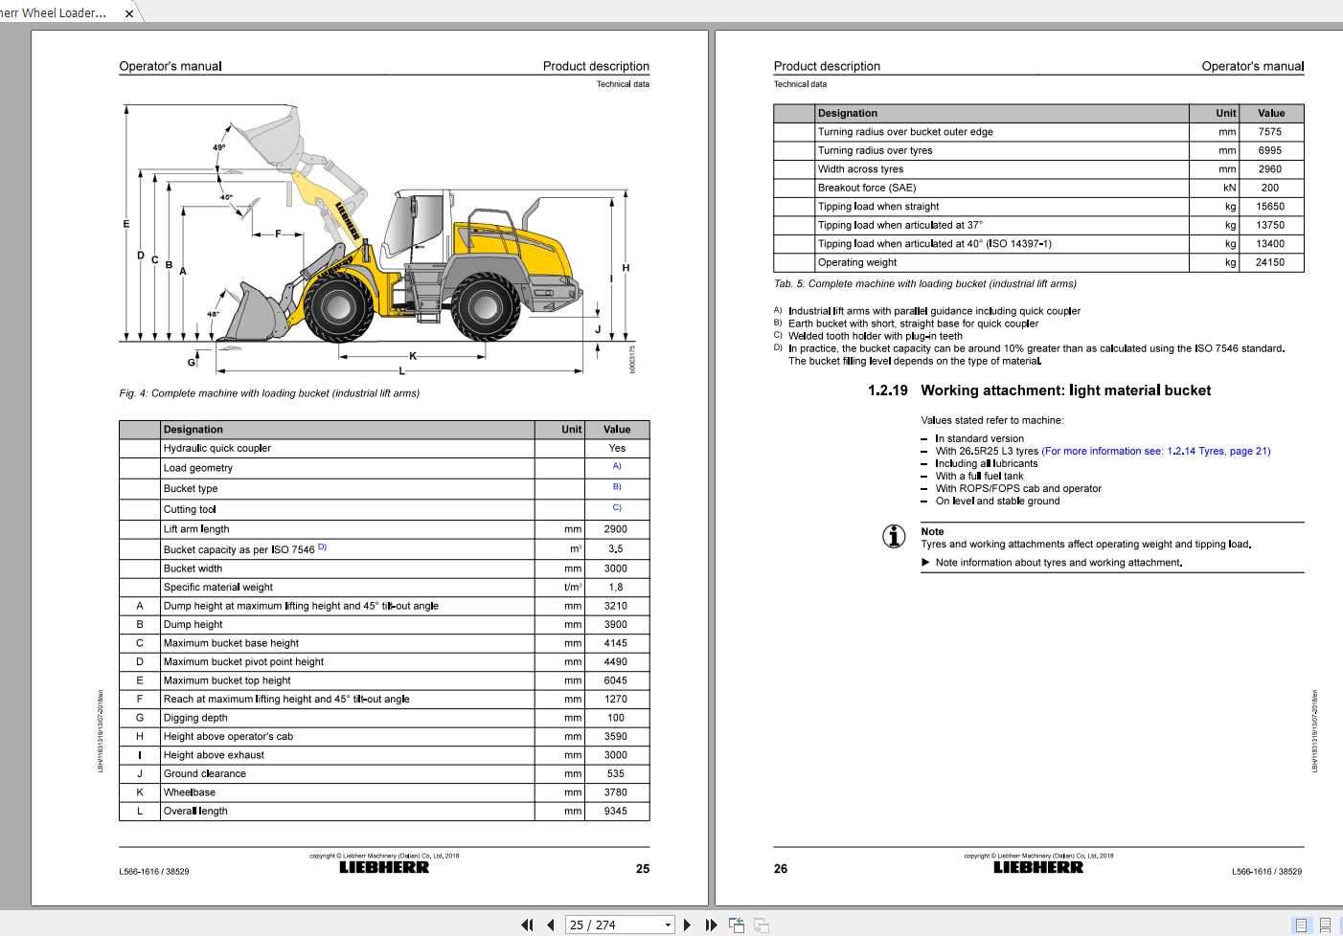The height and width of the screenshot is (936, 1343).
Task: Open the page number dropdown
Action: coord(668,925)
